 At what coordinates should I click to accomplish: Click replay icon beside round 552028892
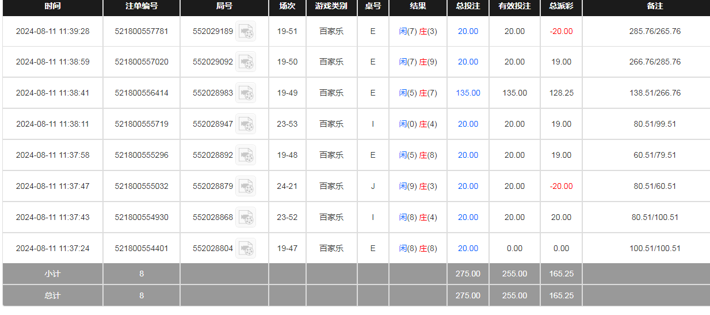coord(246,155)
